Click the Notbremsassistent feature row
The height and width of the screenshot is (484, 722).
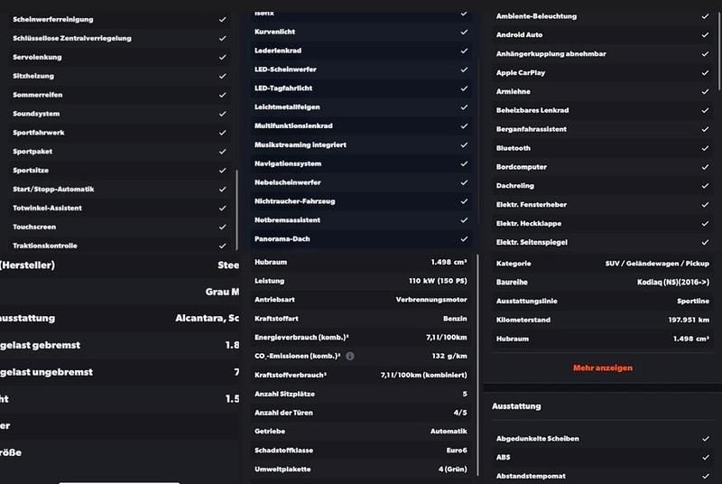(x=361, y=220)
